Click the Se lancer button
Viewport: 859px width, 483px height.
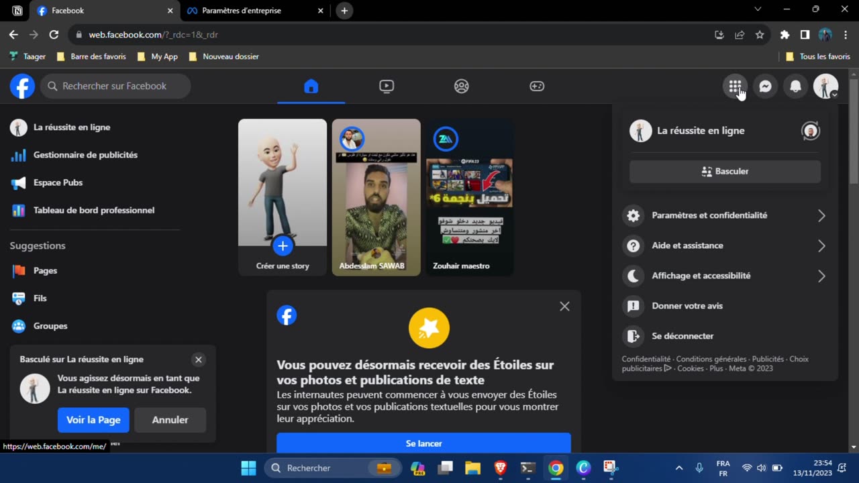[423, 443]
